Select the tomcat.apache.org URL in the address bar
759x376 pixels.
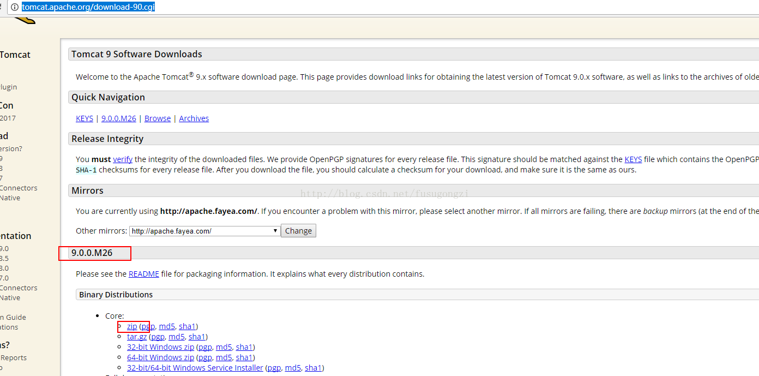point(88,7)
